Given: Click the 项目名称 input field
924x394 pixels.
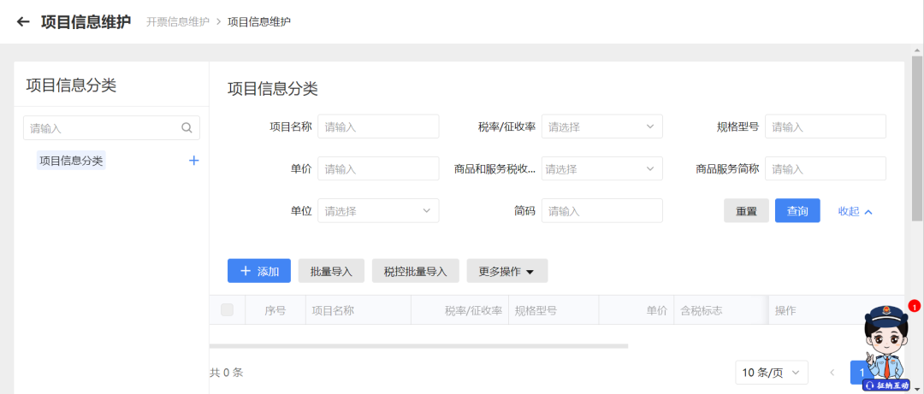Looking at the screenshot, I should 377,126.
